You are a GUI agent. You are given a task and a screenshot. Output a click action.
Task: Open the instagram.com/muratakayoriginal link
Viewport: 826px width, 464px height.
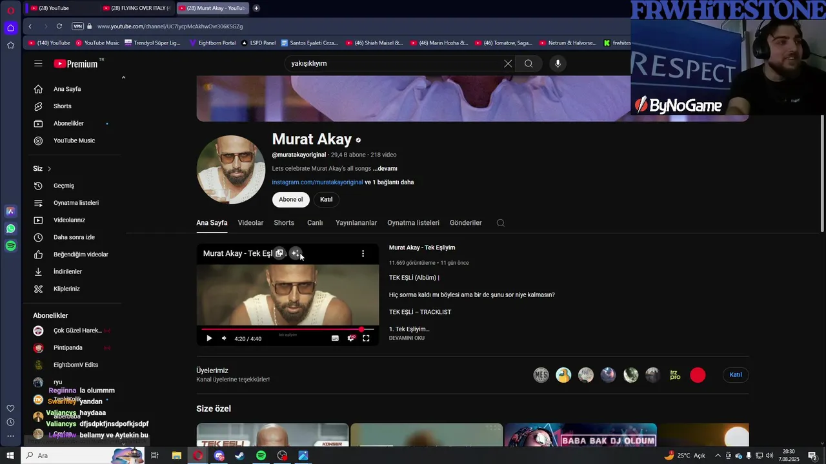[x=317, y=182]
